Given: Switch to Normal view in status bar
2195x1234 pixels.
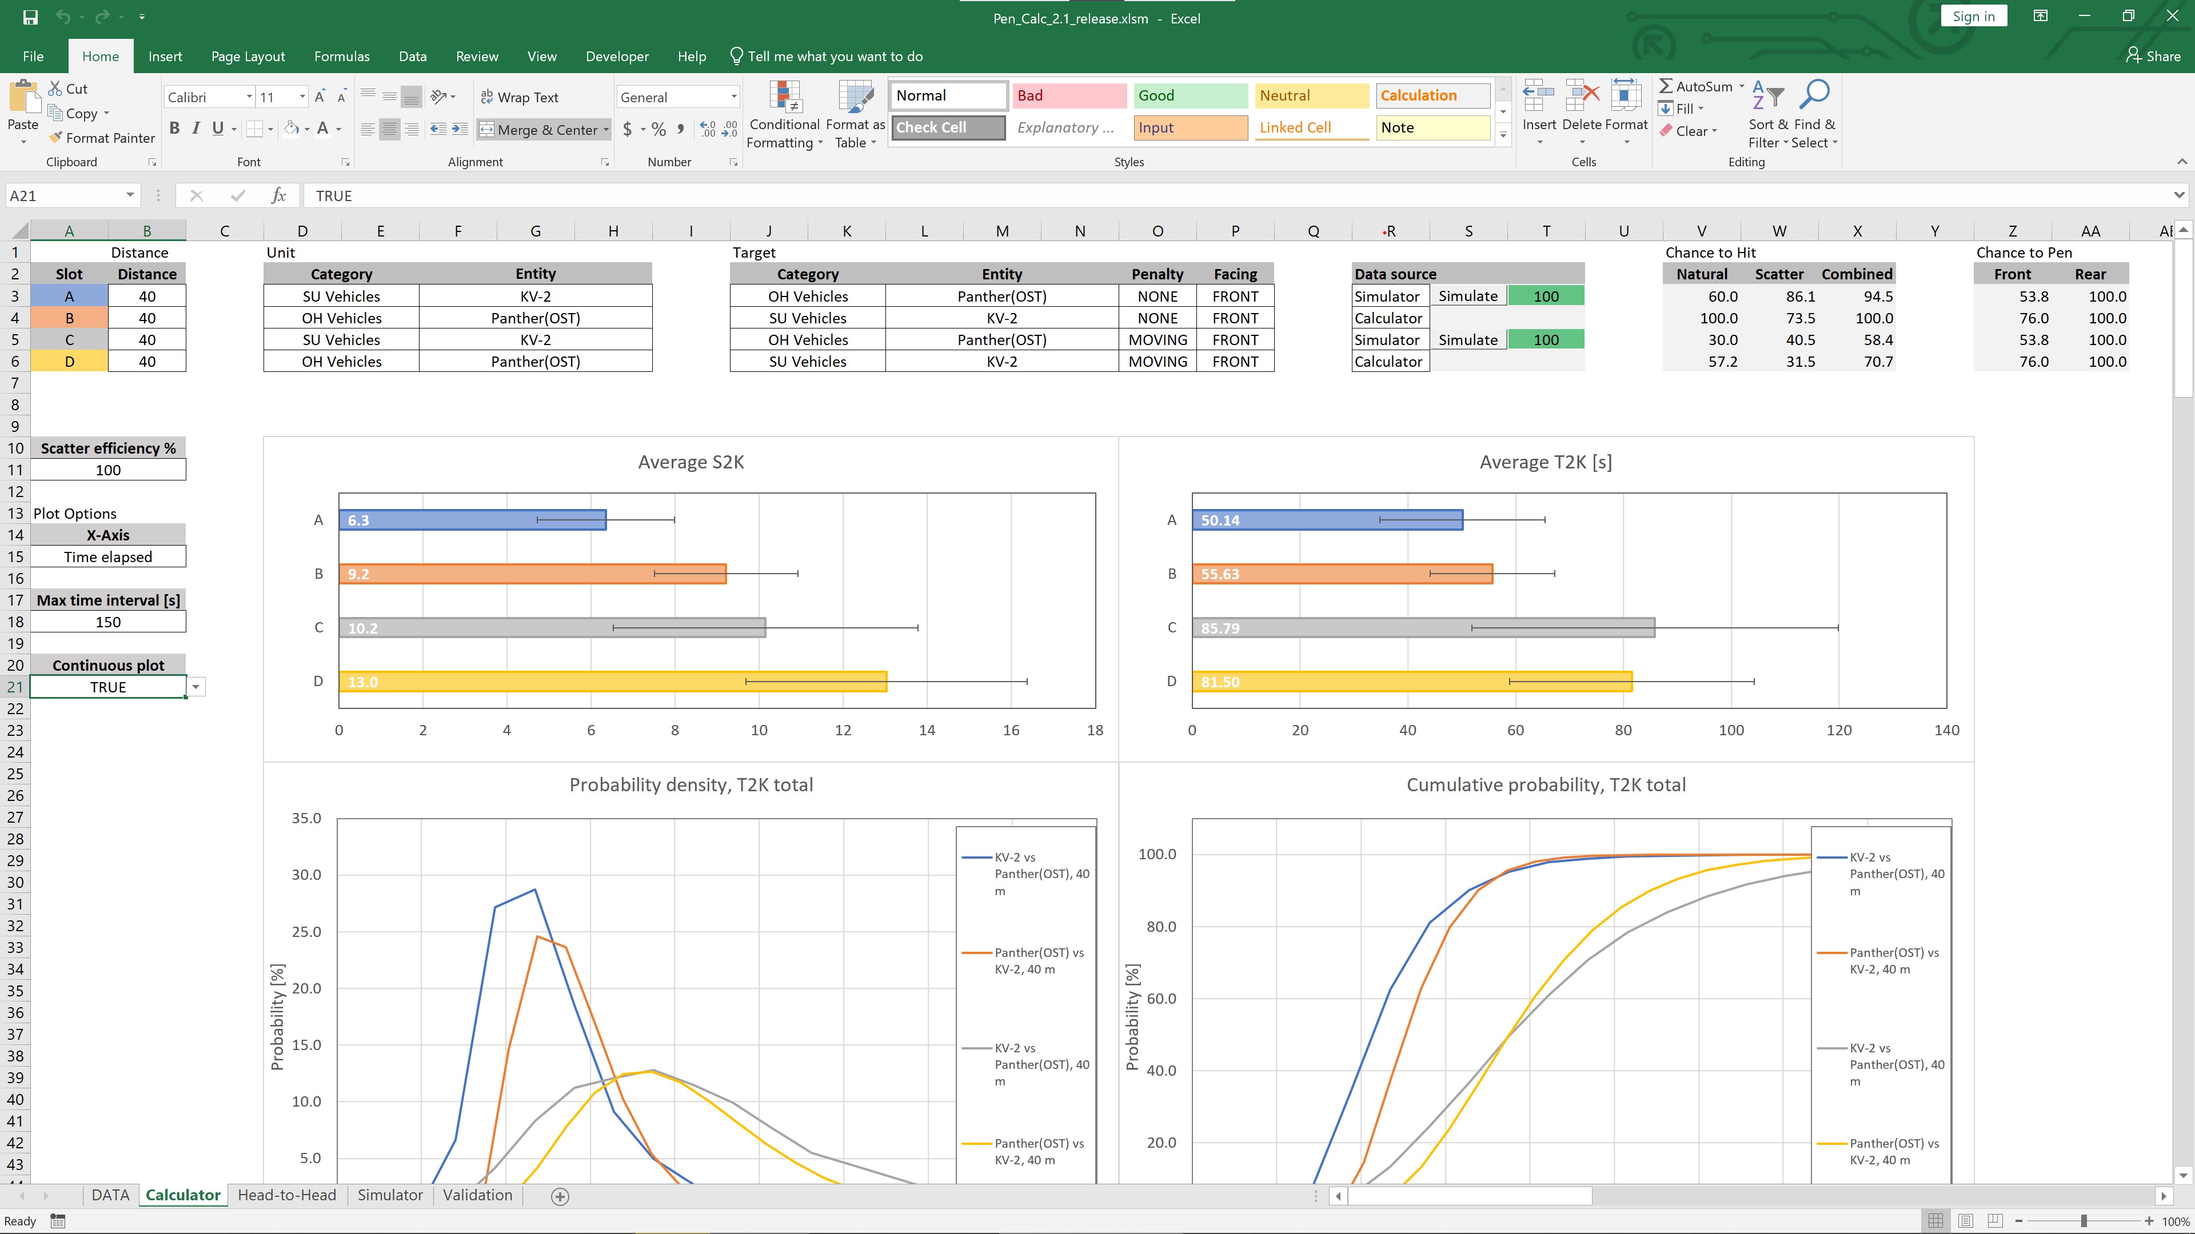Looking at the screenshot, I should point(1936,1221).
